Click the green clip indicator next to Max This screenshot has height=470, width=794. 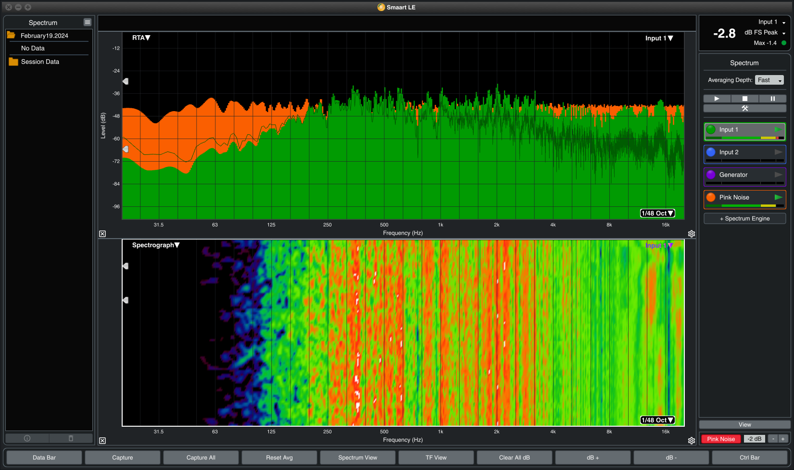click(784, 43)
